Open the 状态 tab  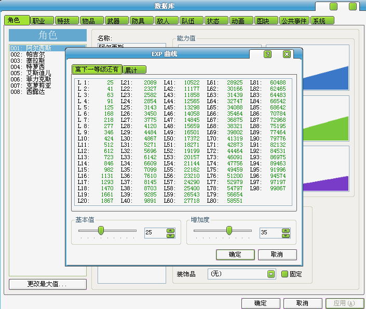(216, 21)
